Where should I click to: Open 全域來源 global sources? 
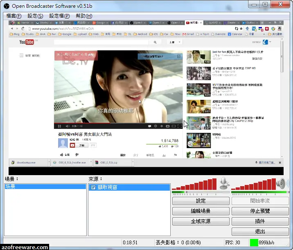[201, 221]
